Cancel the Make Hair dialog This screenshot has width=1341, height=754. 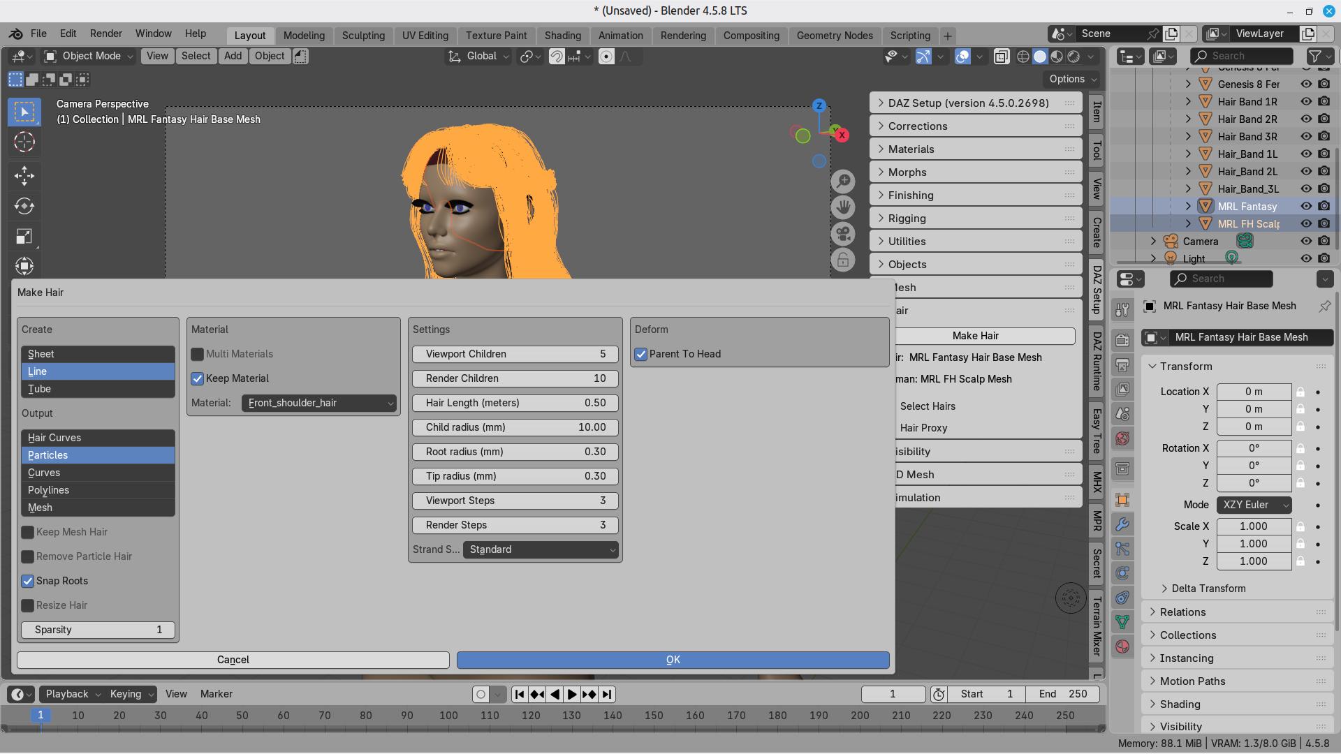pos(233,660)
